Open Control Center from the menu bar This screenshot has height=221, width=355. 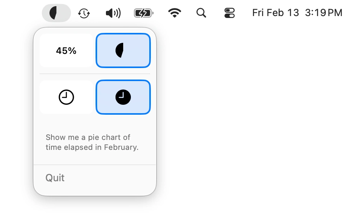(x=229, y=13)
